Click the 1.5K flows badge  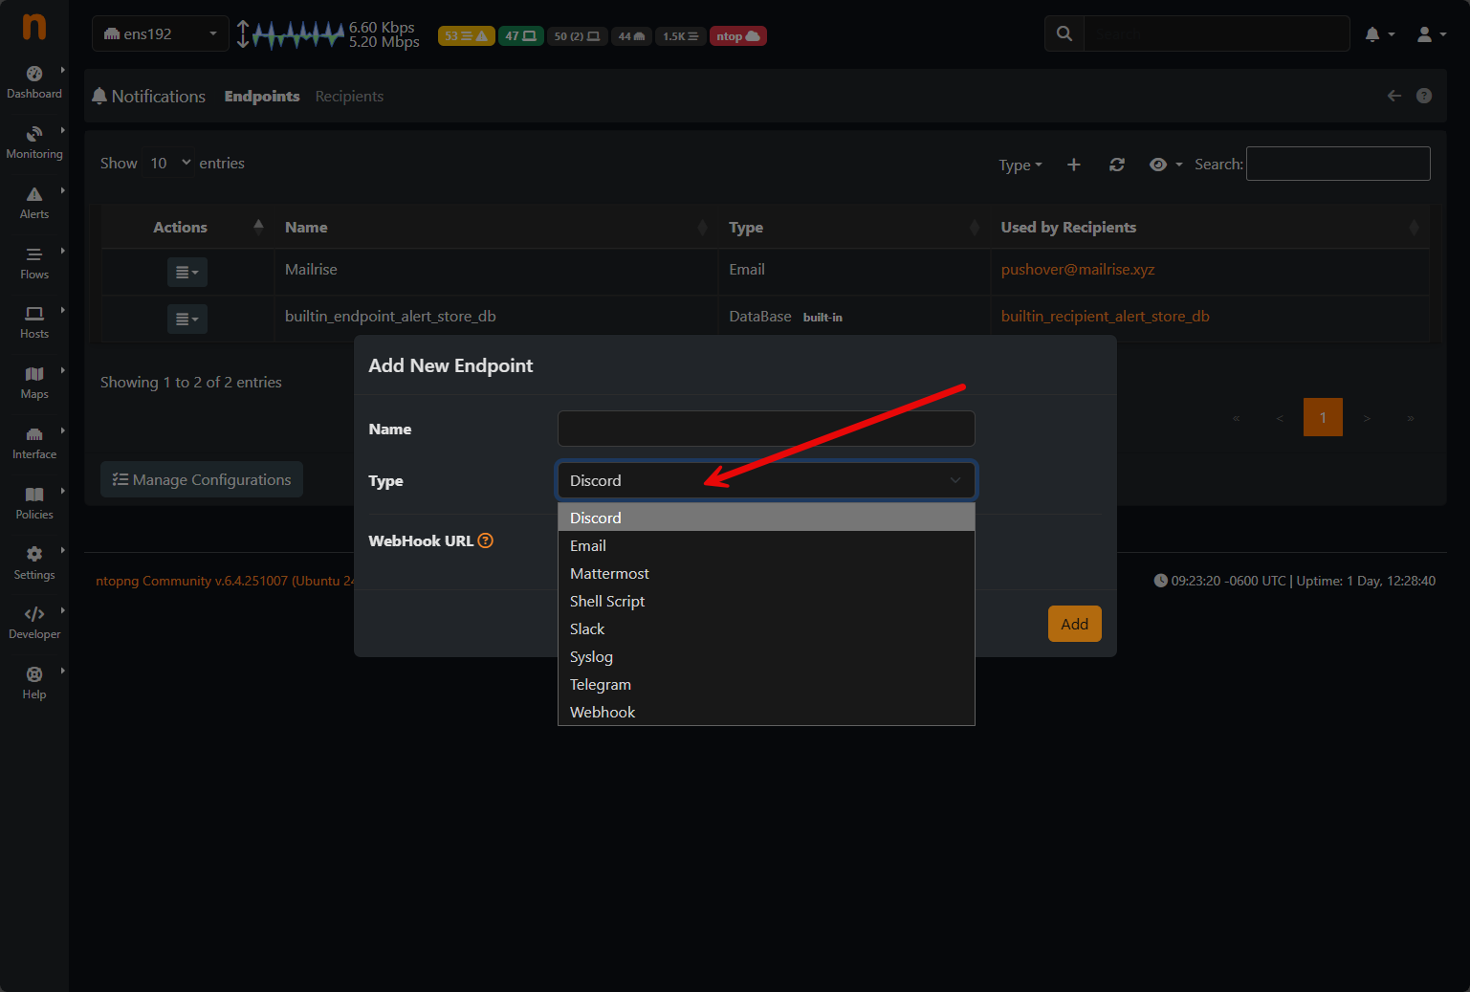coord(680,36)
